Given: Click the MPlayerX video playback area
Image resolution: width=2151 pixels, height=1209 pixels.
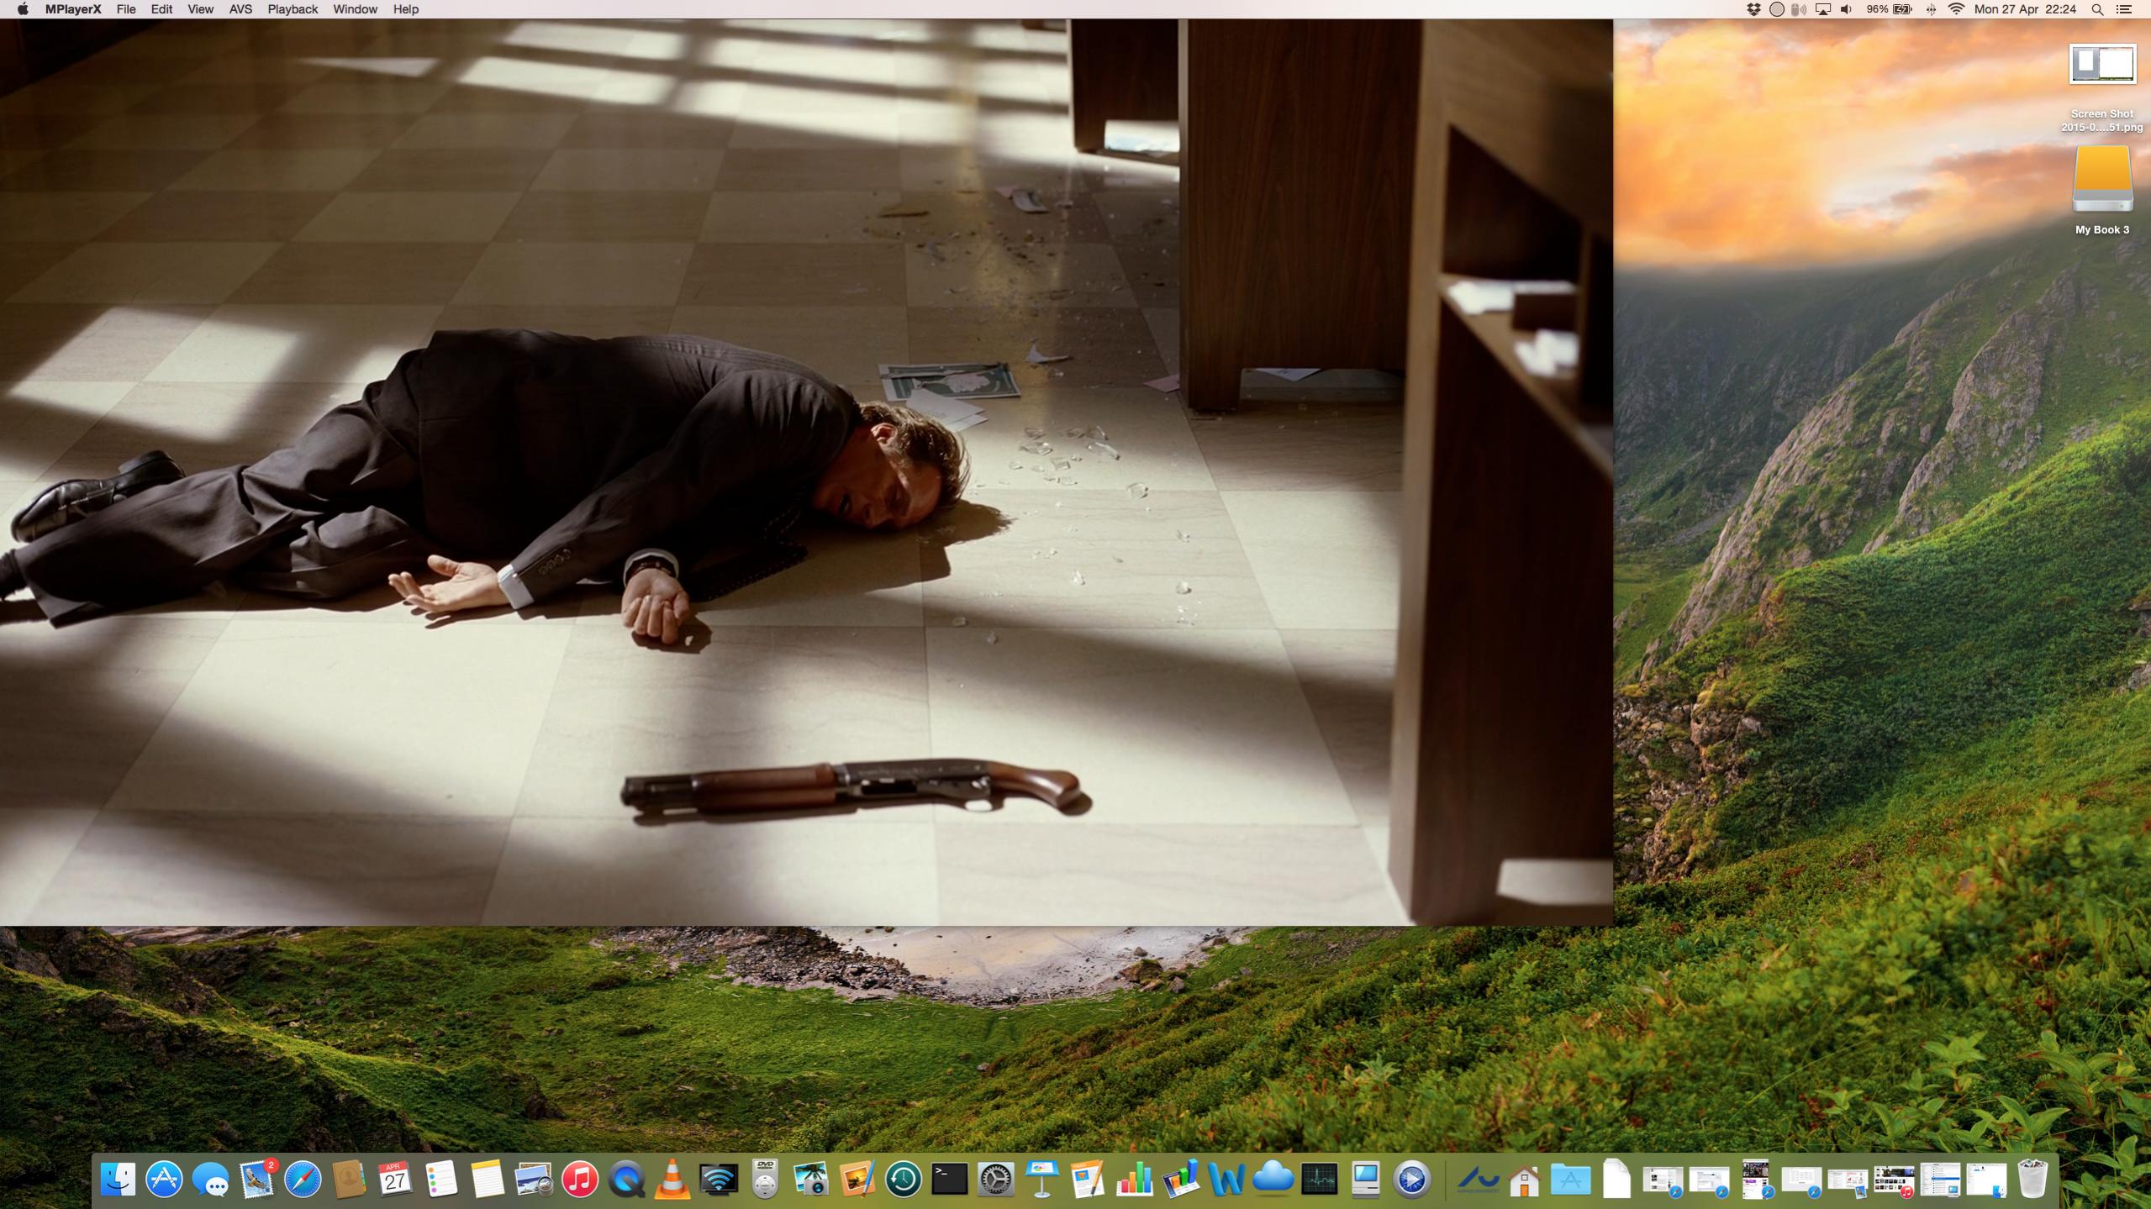Looking at the screenshot, I should click(x=806, y=472).
